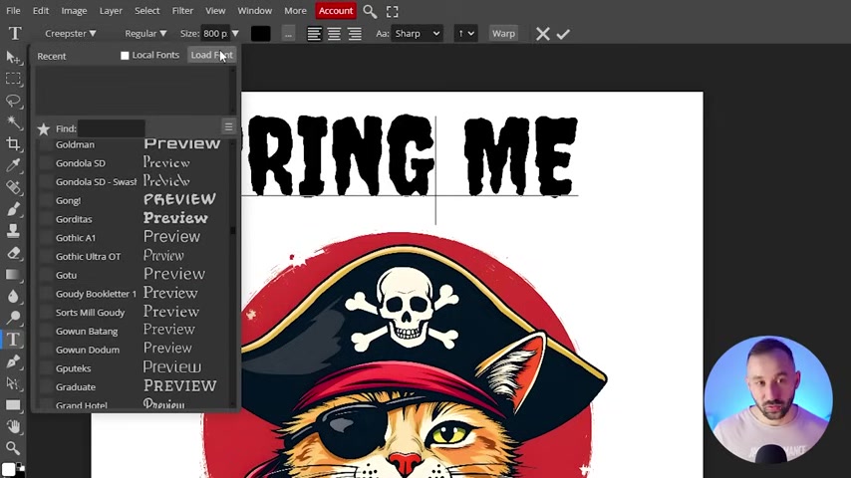Open the font list options hamburger menu
851x478 pixels.
pyautogui.click(x=228, y=126)
